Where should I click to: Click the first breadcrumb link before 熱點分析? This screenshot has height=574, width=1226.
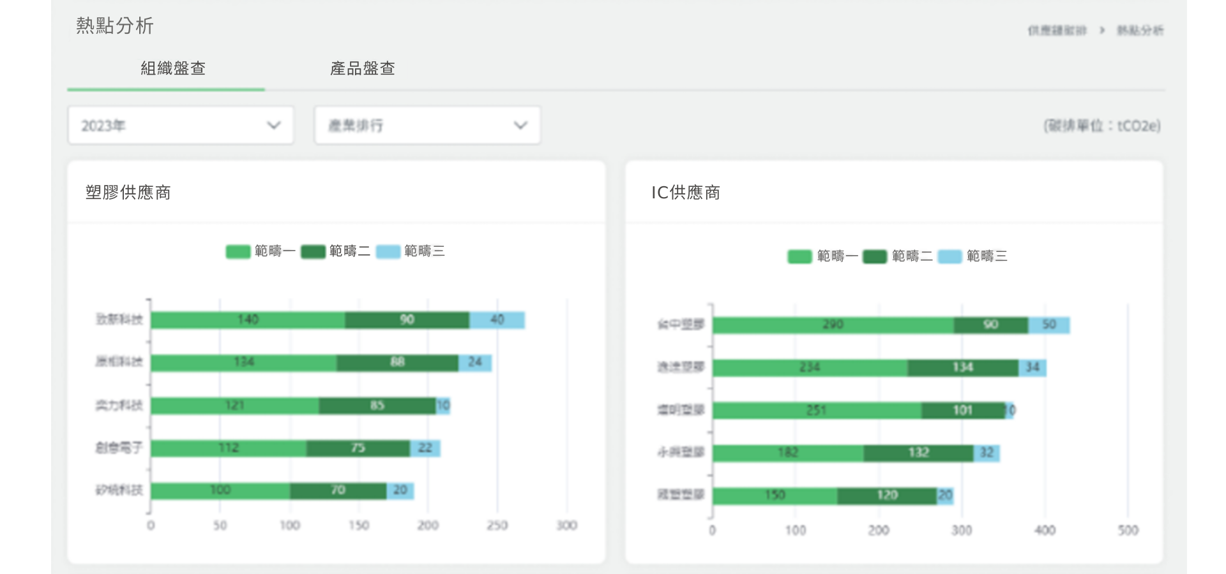[1056, 31]
